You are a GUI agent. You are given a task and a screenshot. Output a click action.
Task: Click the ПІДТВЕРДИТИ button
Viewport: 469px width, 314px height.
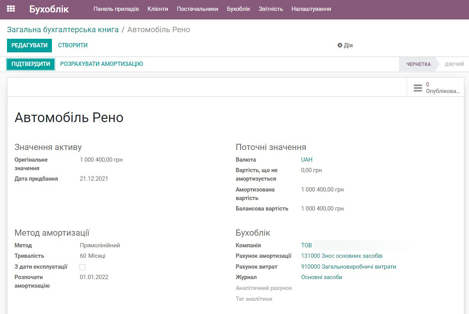click(x=30, y=64)
